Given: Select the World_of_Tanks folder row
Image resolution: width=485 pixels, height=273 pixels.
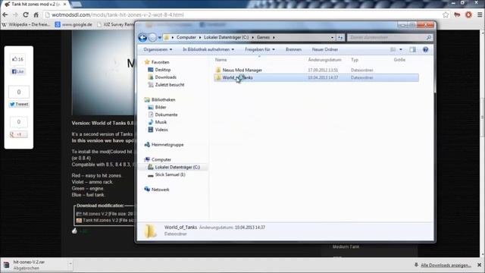Looking at the screenshot, I should (316, 77).
